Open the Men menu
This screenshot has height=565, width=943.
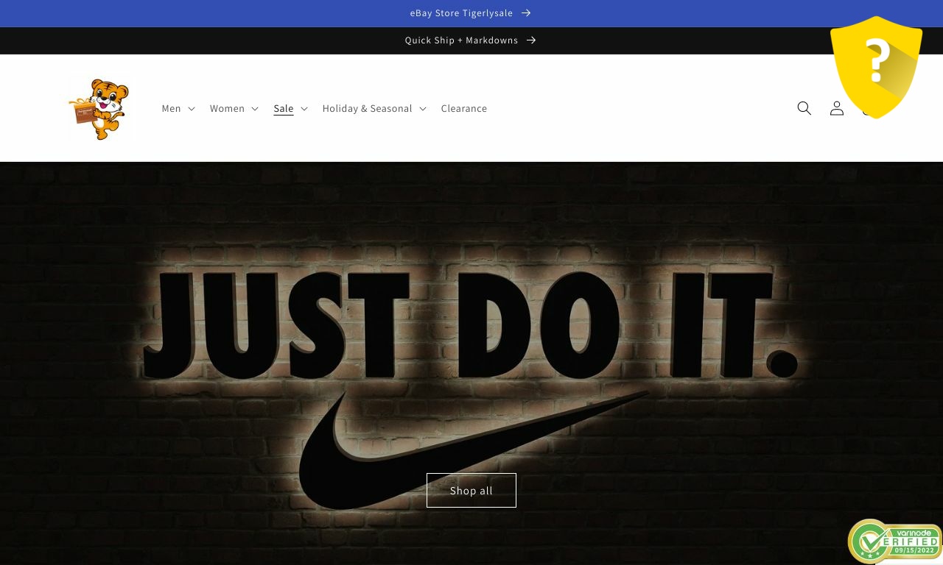pos(179,108)
